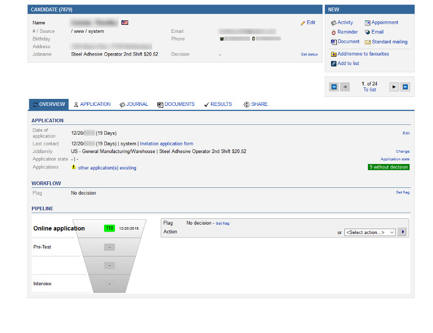Click the '1. of 24' record counter

pyautogui.click(x=369, y=84)
